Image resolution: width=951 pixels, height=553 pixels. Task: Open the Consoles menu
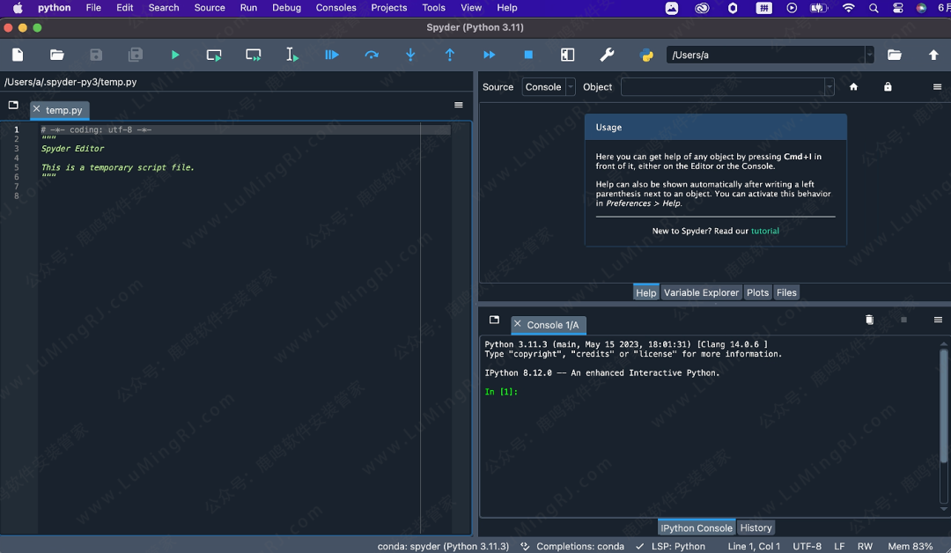(335, 8)
